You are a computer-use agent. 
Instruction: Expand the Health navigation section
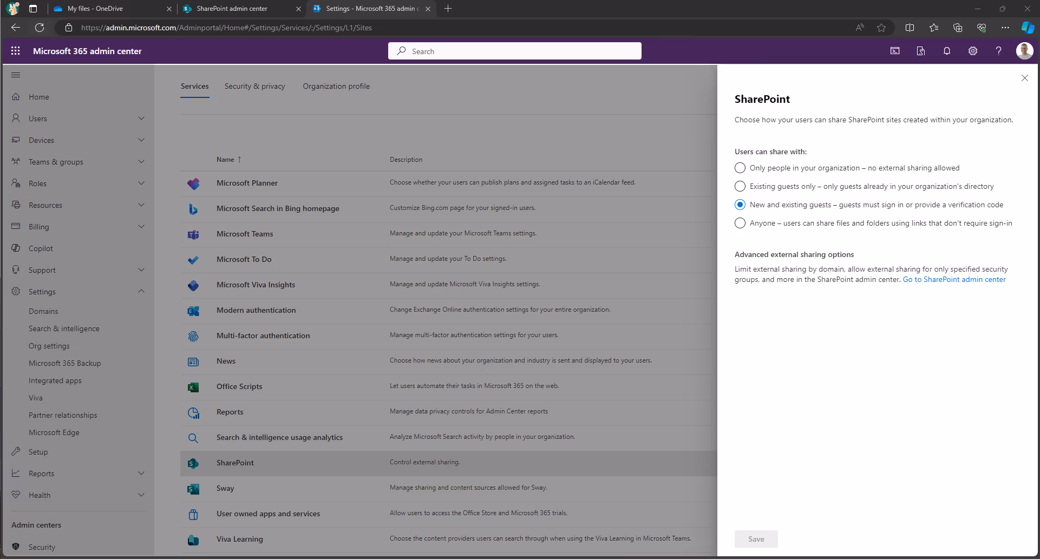[141, 495]
